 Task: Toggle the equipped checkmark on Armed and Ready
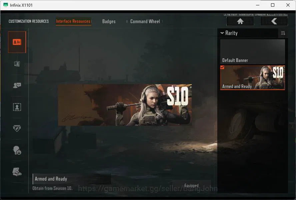pos(222,67)
